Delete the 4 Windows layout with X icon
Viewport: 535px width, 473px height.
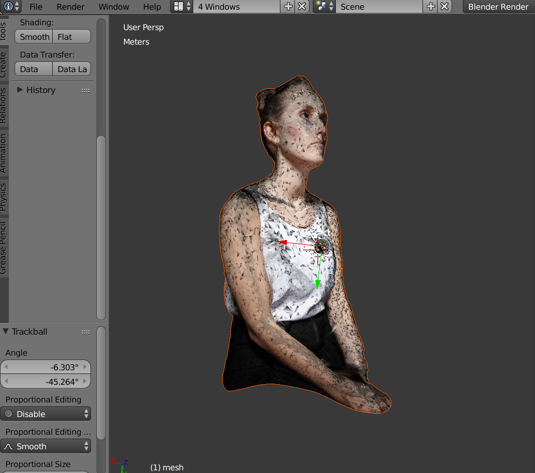click(x=302, y=6)
